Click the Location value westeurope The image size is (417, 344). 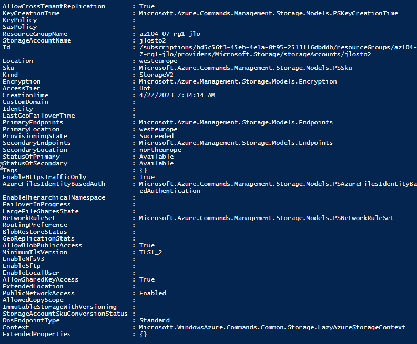[158, 61]
